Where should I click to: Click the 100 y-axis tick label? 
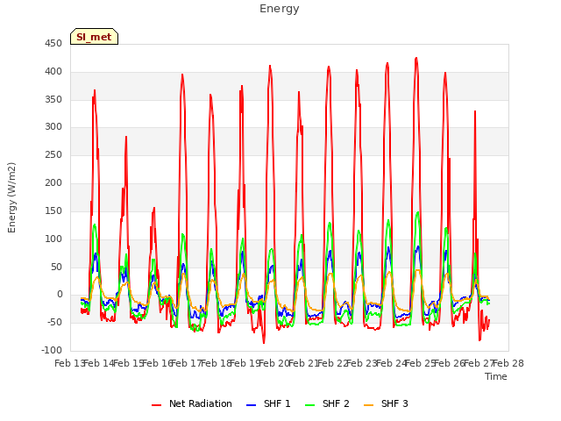[x=53, y=239]
